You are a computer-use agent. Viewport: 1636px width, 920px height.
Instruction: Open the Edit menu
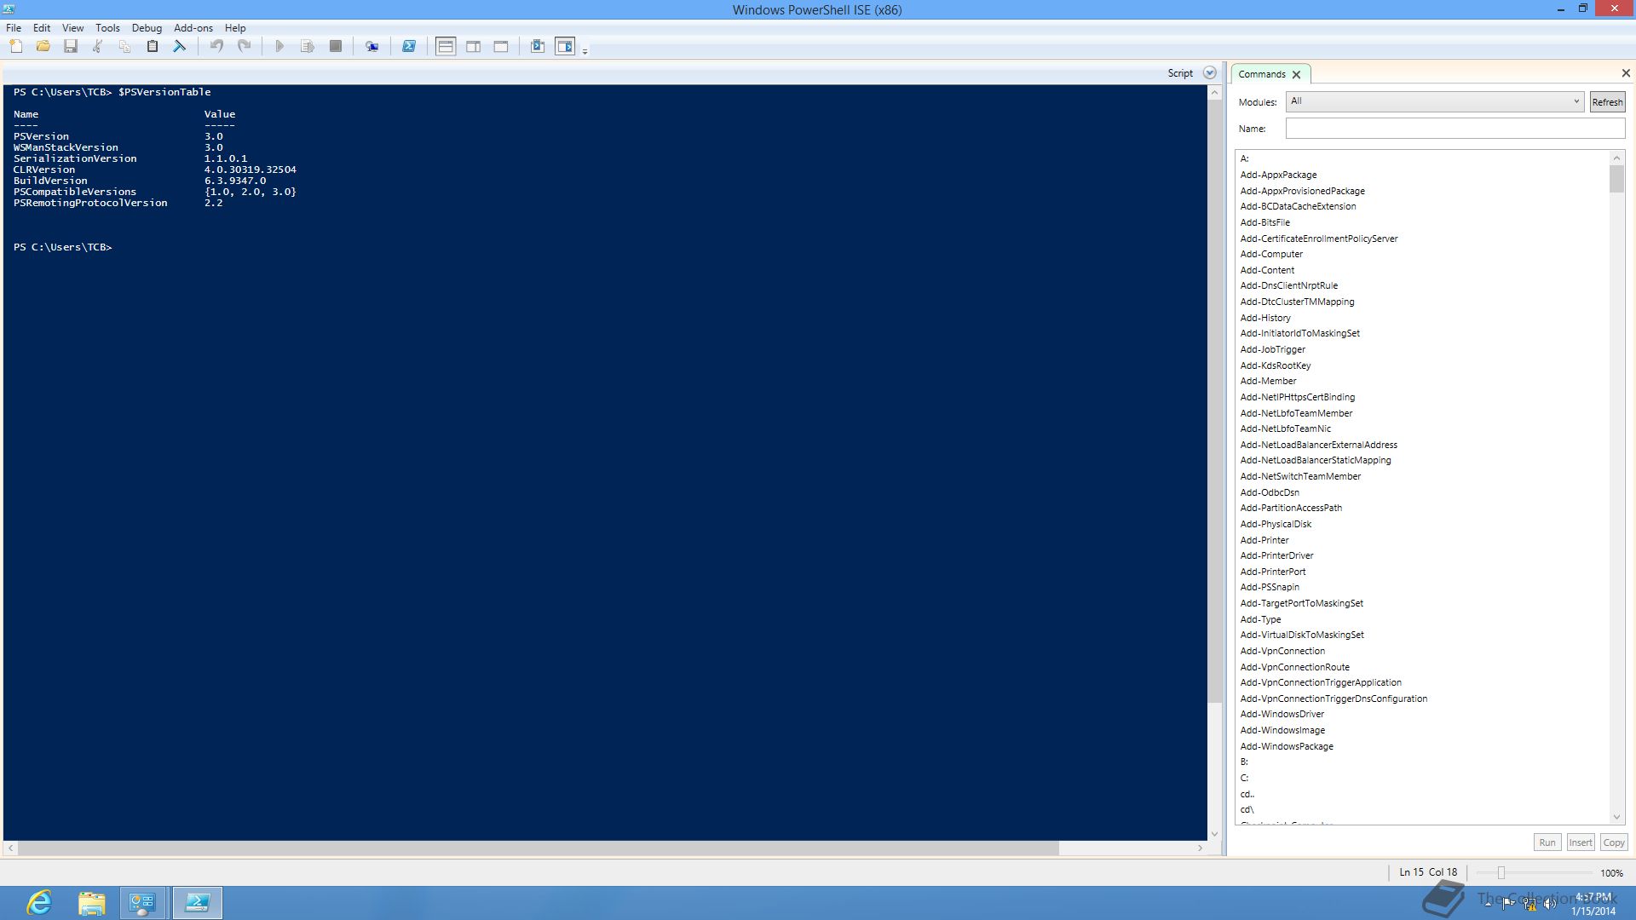tap(42, 28)
